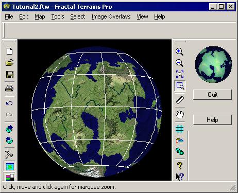Click the Quit button

point(212,95)
